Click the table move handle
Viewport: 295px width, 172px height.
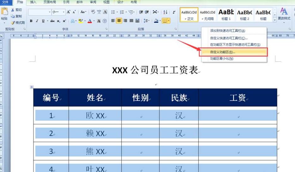[32, 87]
